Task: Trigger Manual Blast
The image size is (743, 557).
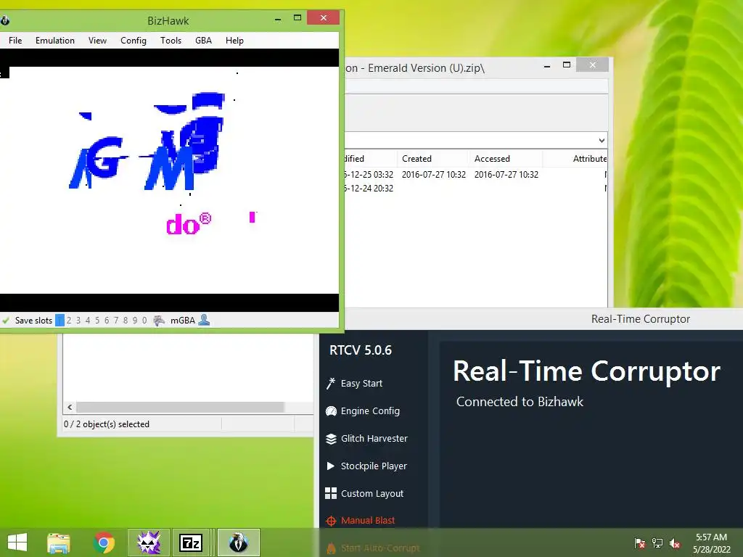Action: coord(368,520)
